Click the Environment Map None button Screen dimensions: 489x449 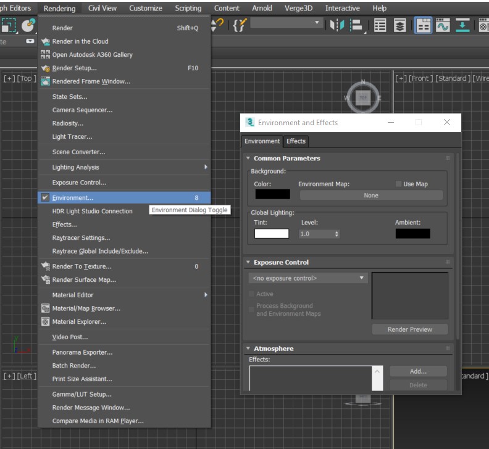(371, 196)
